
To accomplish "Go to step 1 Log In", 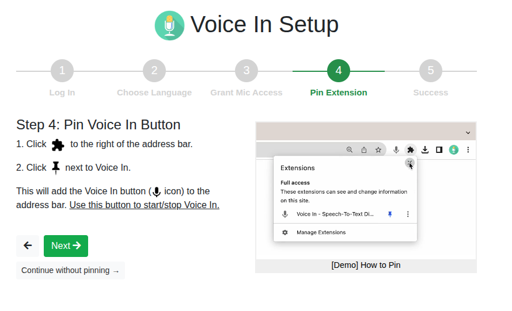I will click(62, 71).
